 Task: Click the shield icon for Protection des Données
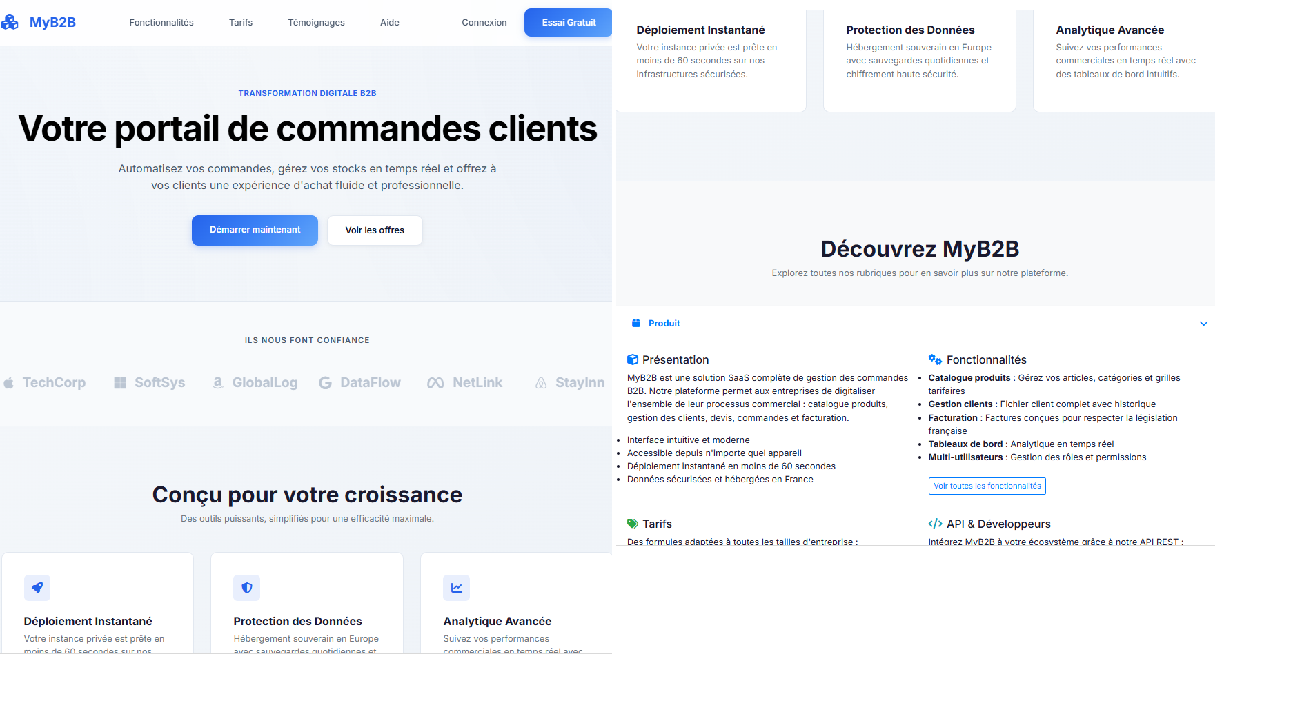pyautogui.click(x=246, y=588)
